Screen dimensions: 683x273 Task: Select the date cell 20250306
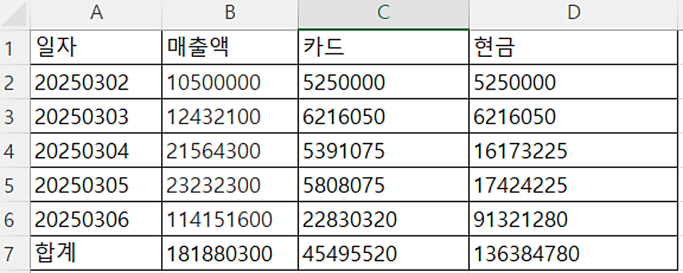tap(96, 219)
